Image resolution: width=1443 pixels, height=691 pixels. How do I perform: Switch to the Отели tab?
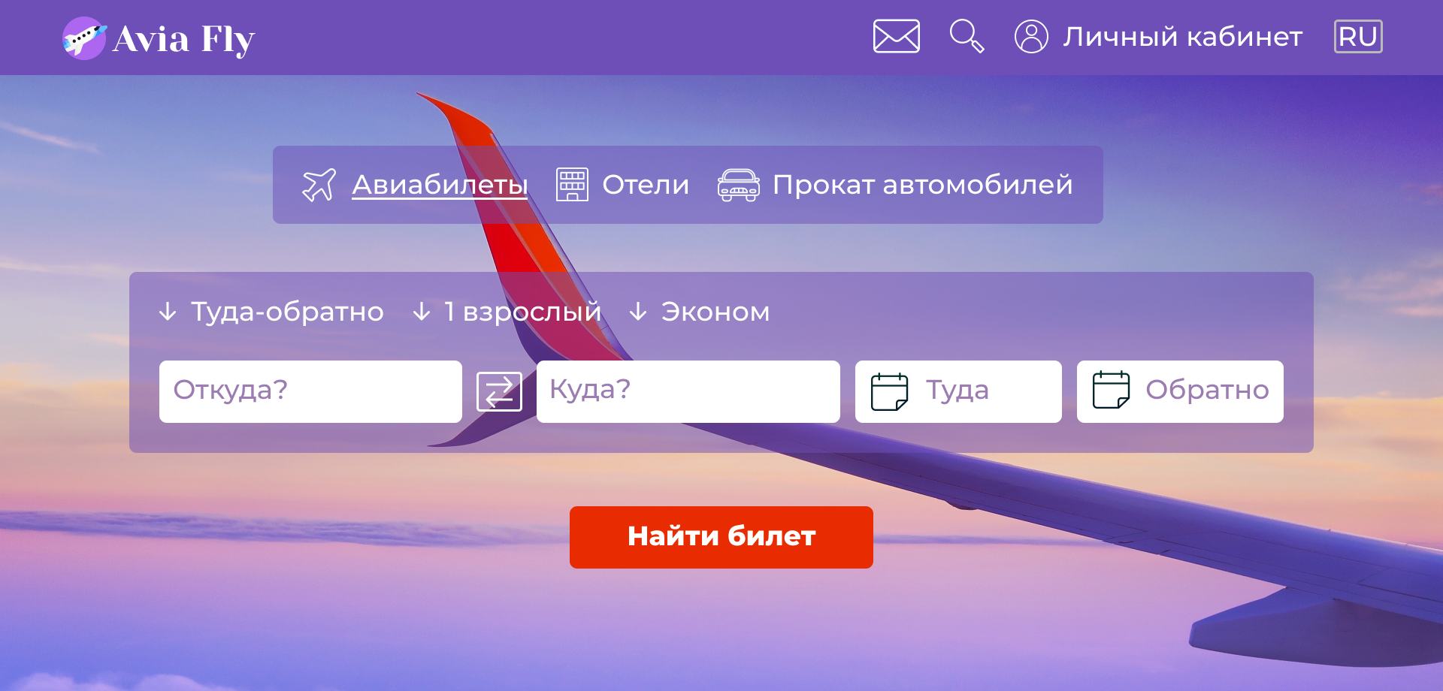(x=646, y=185)
